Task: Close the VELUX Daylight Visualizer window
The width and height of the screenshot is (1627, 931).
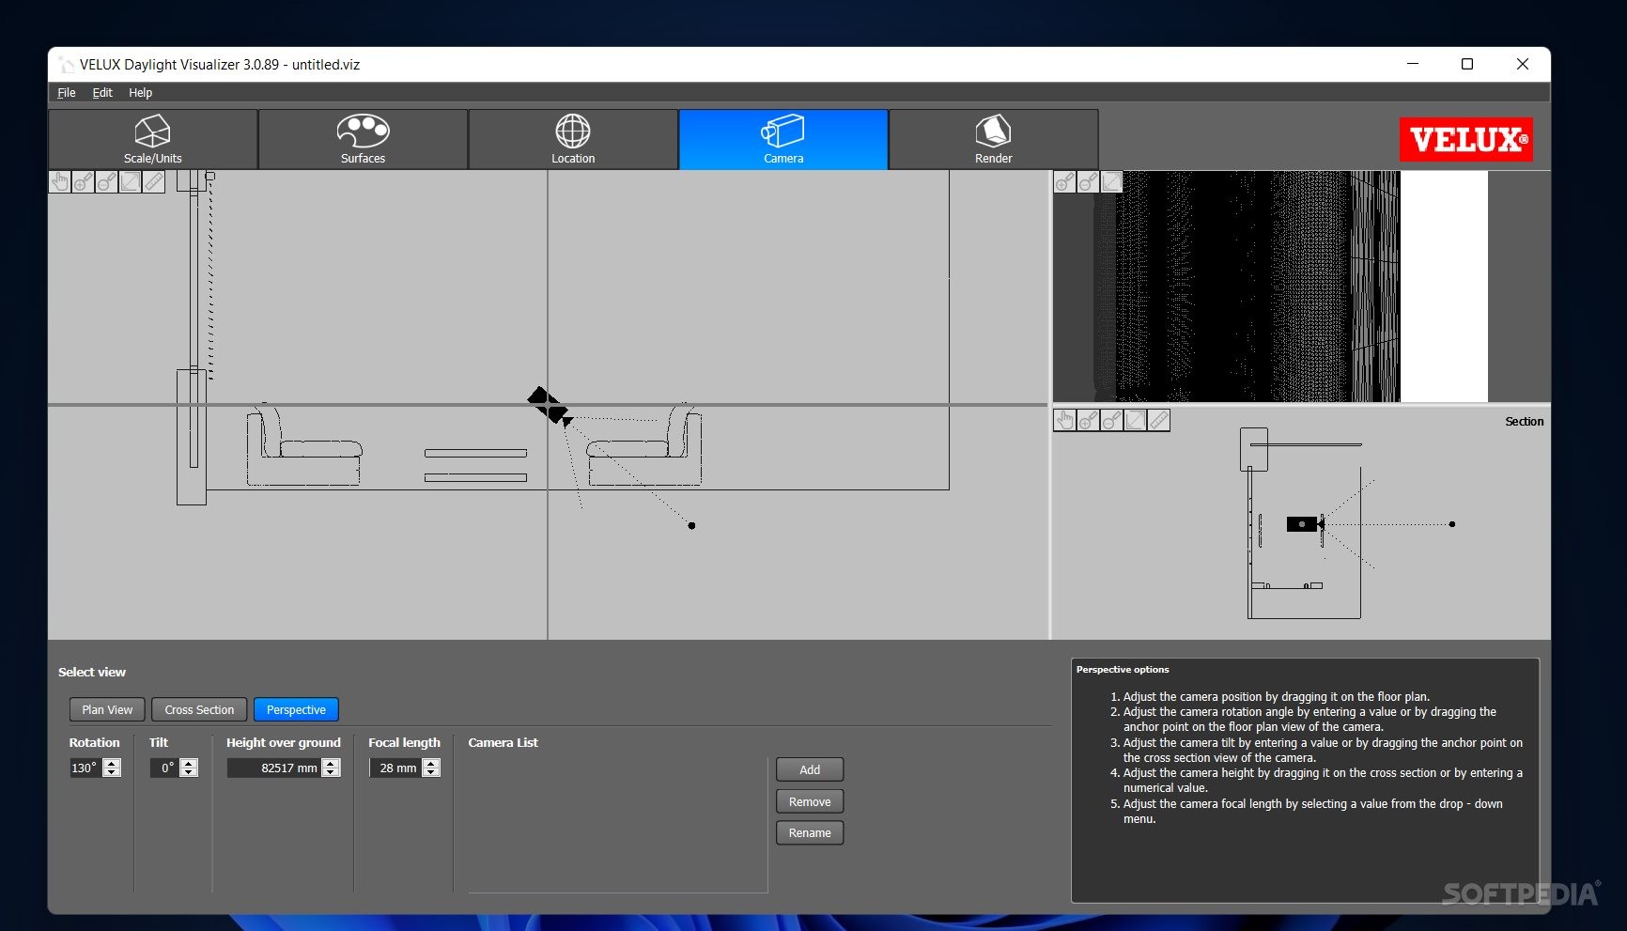Action: [x=1523, y=64]
